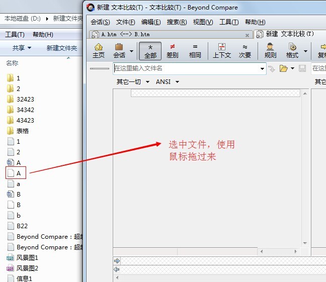Click the left pane scroll down arrow
Screen dimensions: 326x282
coord(305,243)
